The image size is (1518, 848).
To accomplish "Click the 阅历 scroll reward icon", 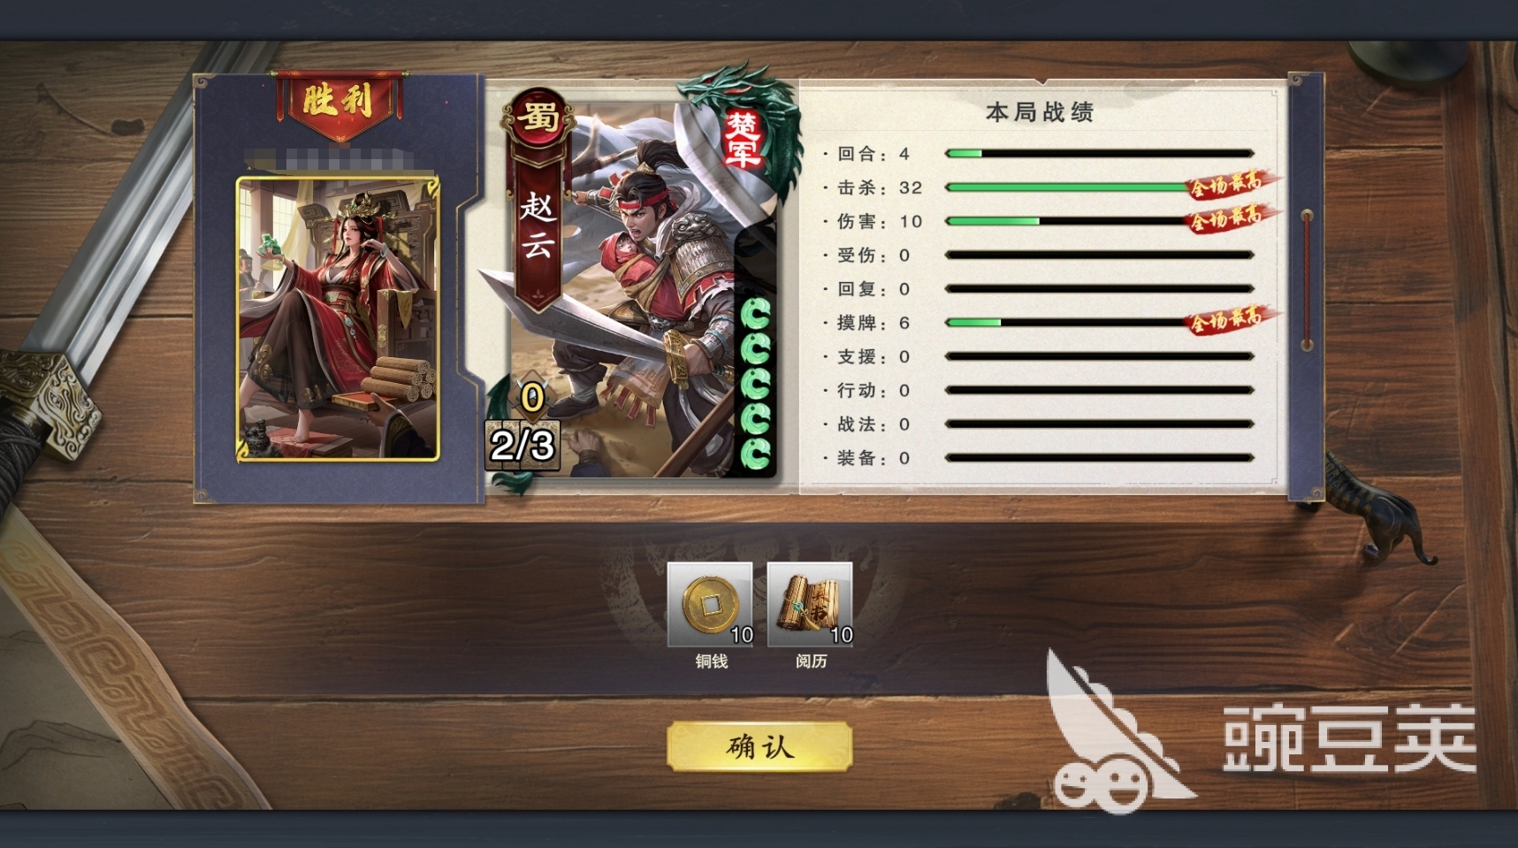I will tap(810, 605).
